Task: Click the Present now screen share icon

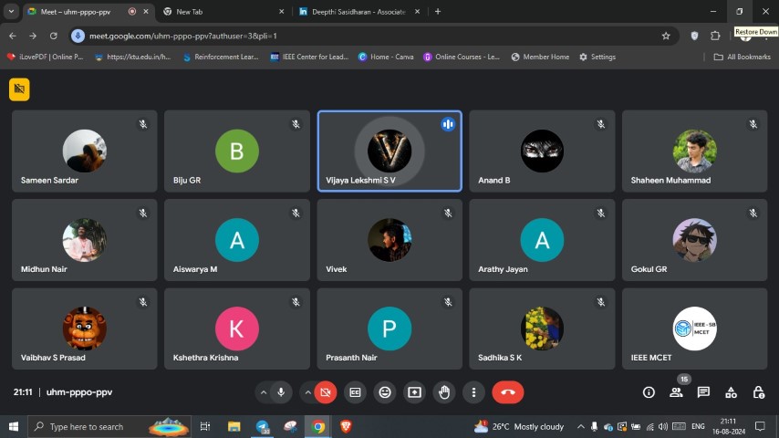Action: point(414,392)
